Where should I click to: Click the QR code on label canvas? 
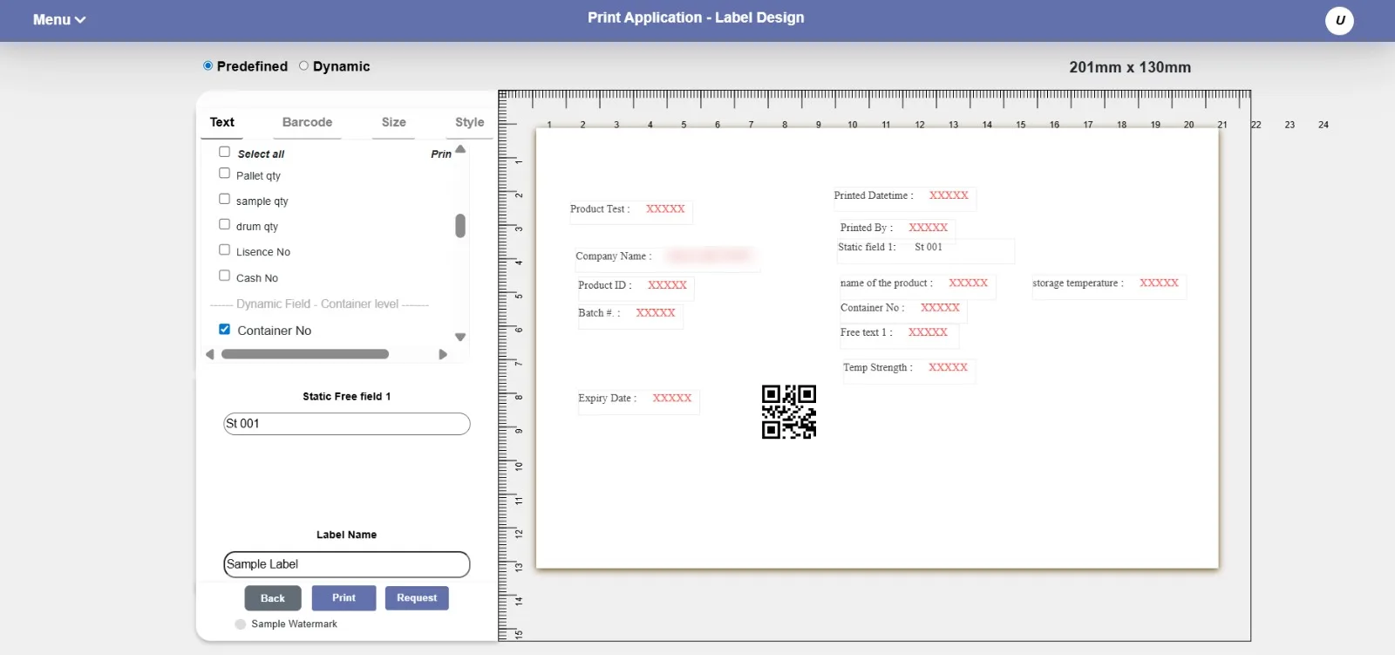point(789,412)
